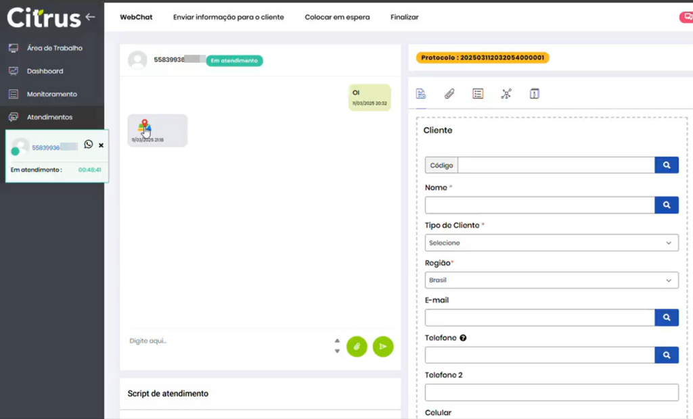The image size is (693, 419).
Task: Open the network diagram tab icon
Action: 506,94
